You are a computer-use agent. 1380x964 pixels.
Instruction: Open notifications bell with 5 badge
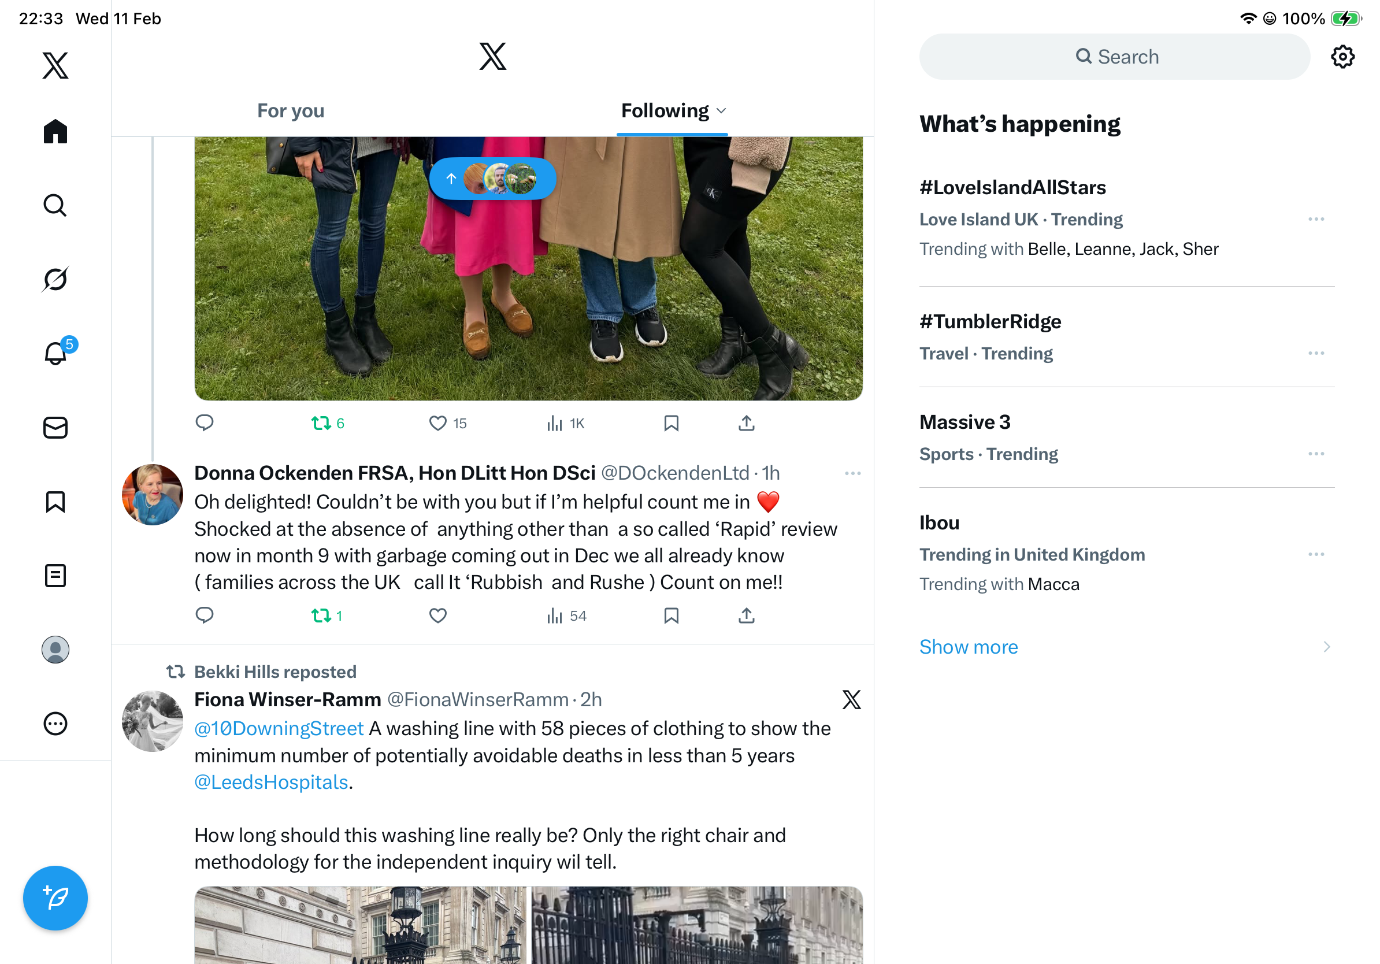coord(55,353)
